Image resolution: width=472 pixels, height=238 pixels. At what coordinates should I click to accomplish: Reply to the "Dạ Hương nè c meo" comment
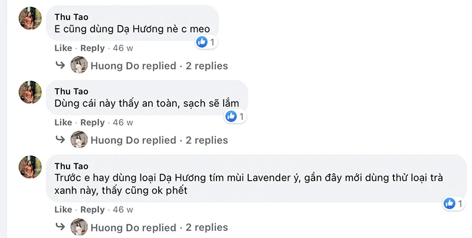pyautogui.click(x=92, y=48)
